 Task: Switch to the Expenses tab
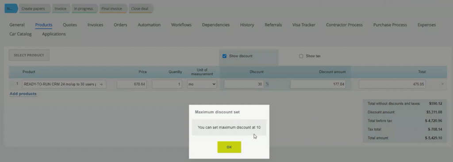click(x=427, y=25)
